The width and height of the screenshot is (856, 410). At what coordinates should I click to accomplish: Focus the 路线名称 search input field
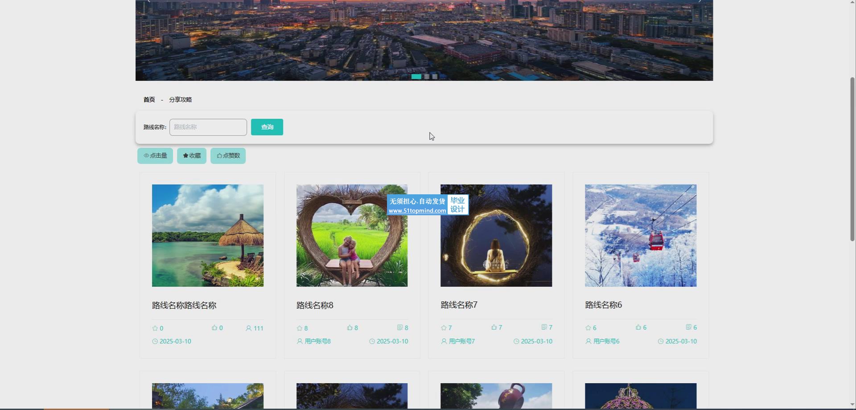208,127
